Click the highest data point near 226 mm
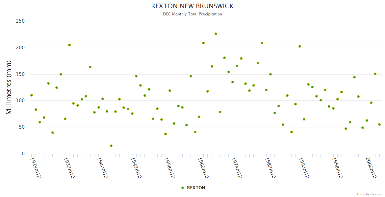This screenshot has width=385, height=197. [216, 34]
